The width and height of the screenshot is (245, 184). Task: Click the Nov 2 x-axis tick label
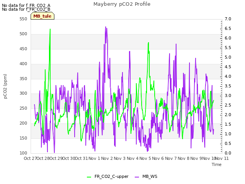107,158
